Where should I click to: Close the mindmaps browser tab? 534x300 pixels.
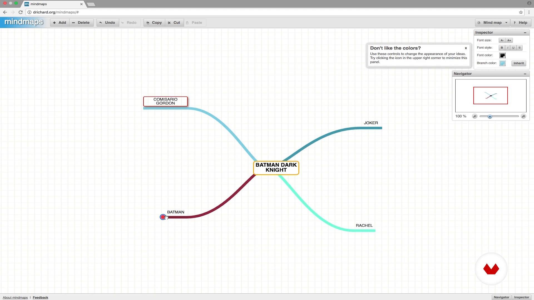pyautogui.click(x=81, y=4)
